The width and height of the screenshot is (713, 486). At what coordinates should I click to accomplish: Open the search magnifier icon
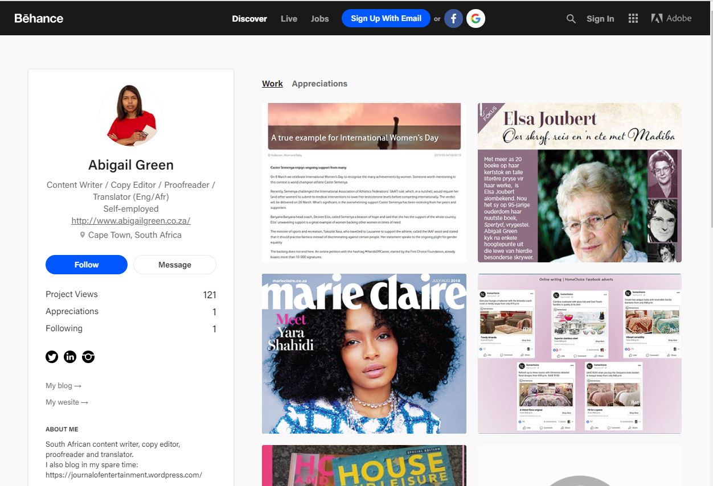pos(571,19)
